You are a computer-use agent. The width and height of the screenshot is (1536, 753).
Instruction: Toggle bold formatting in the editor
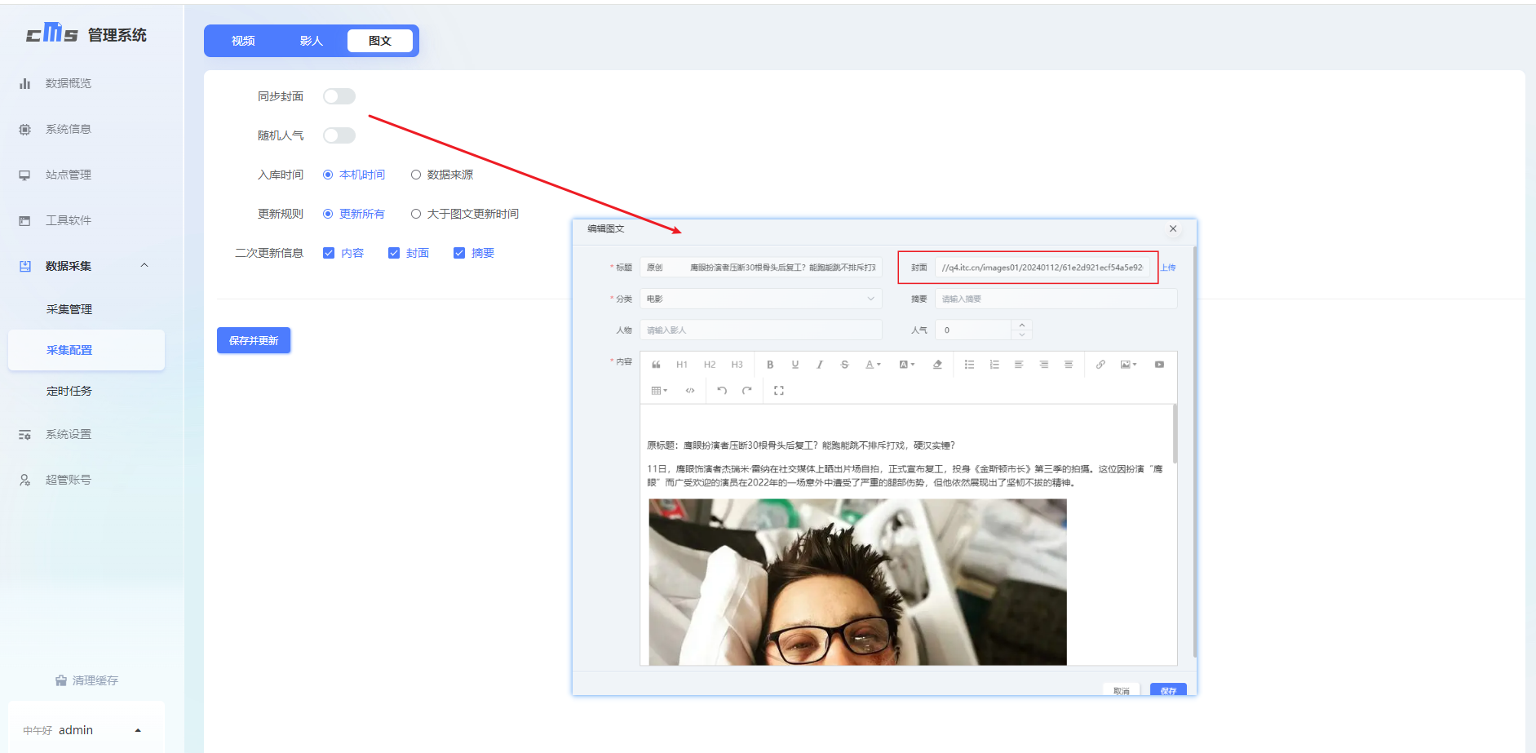[x=770, y=365]
